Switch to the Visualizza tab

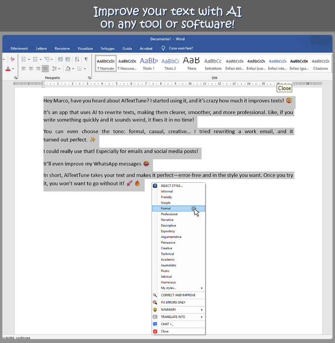(x=85, y=49)
